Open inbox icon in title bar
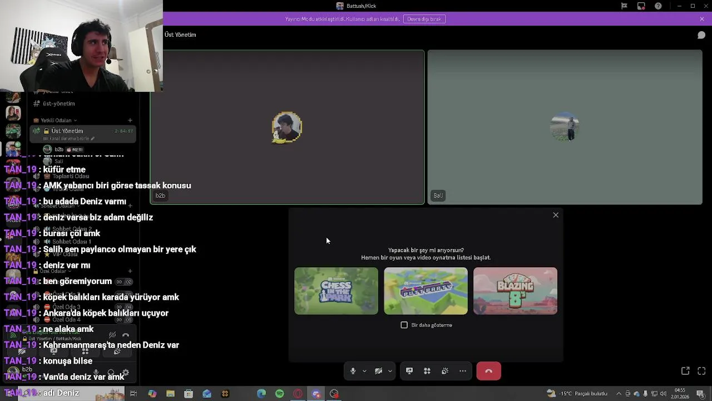The height and width of the screenshot is (401, 712). 641,6
